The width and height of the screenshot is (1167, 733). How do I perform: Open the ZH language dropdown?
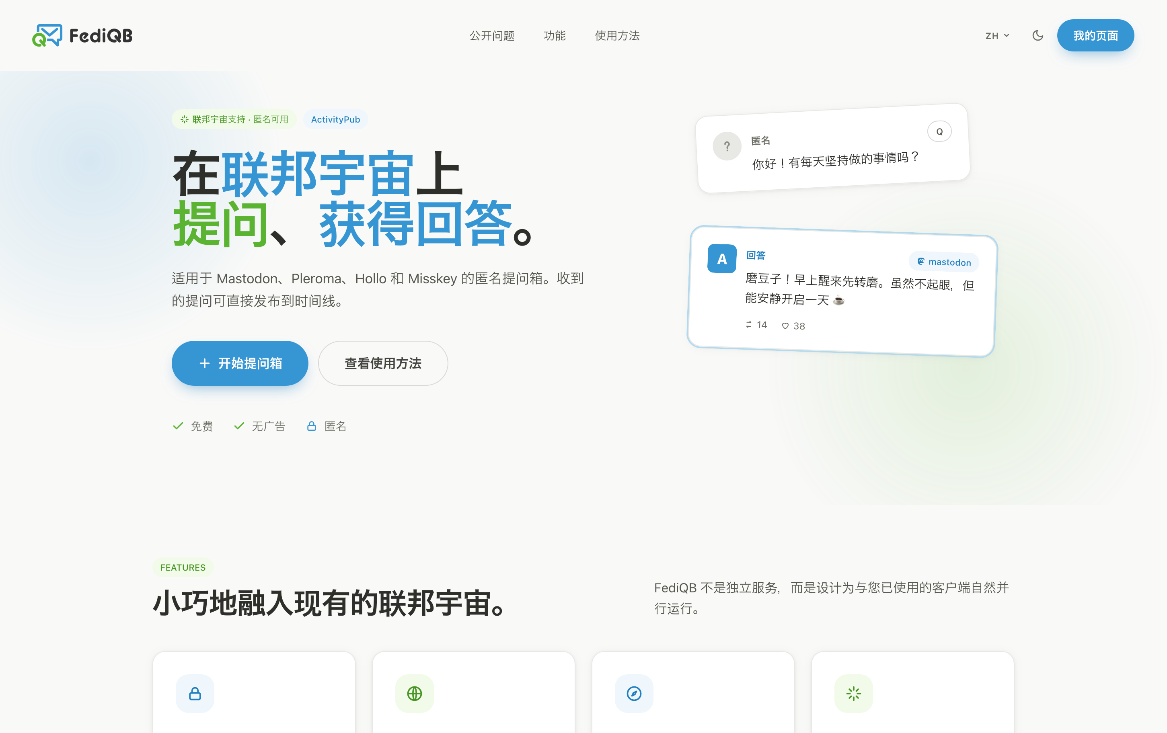point(997,36)
